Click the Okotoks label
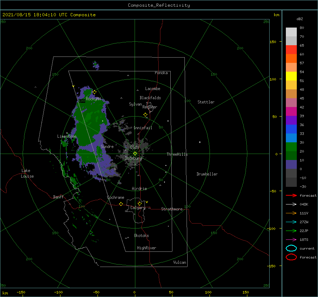The height and width of the screenshot is (297, 318). [142, 236]
